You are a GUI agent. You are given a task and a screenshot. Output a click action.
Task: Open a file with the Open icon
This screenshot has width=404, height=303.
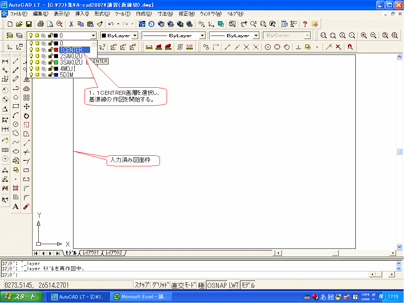tap(19, 24)
